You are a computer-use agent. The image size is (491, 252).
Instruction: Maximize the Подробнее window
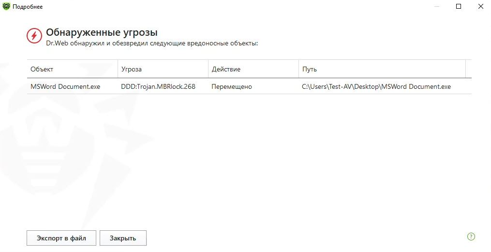click(459, 6)
